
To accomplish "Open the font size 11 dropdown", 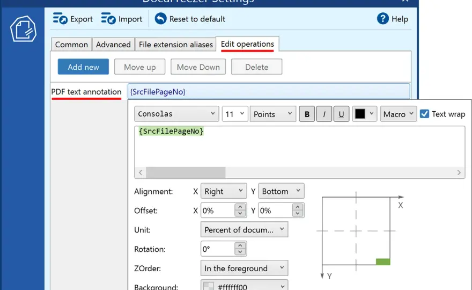I will [x=235, y=114].
